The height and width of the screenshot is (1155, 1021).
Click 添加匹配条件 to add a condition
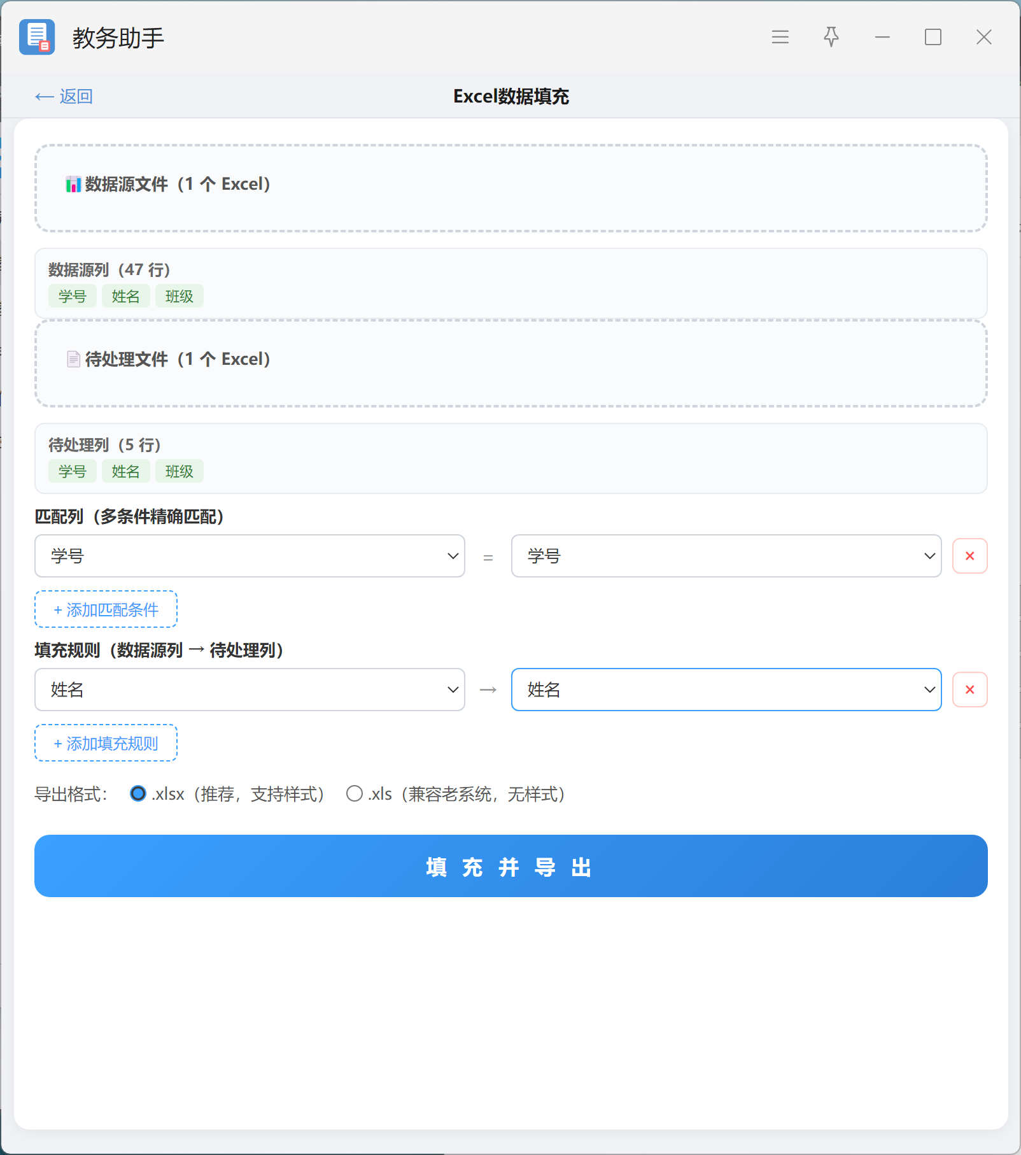tap(106, 609)
